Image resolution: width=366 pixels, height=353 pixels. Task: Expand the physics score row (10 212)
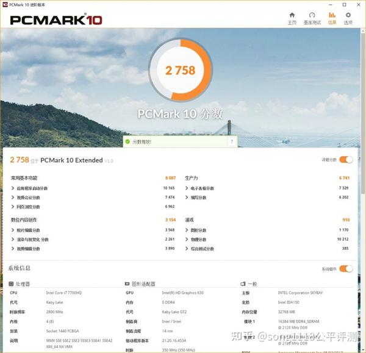(x=267, y=240)
